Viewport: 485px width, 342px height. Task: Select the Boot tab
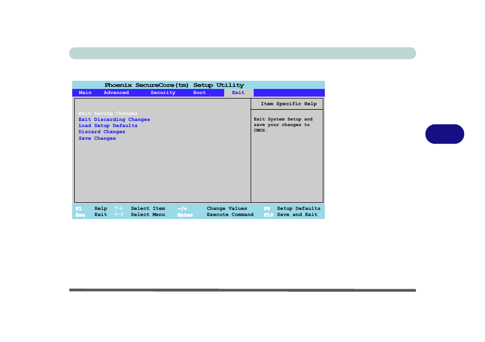[x=199, y=93]
